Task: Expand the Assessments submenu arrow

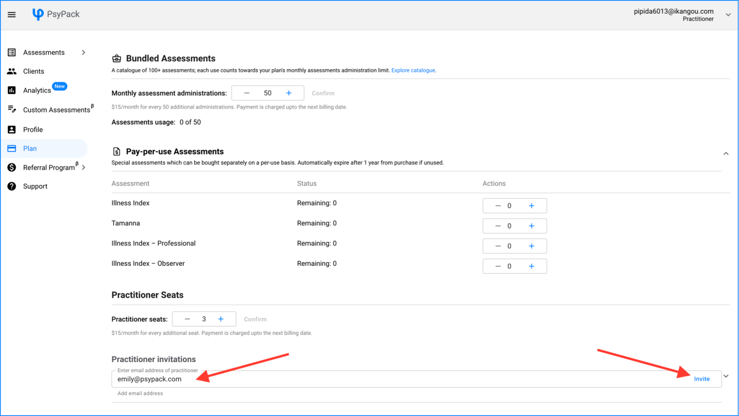Action: tap(83, 52)
